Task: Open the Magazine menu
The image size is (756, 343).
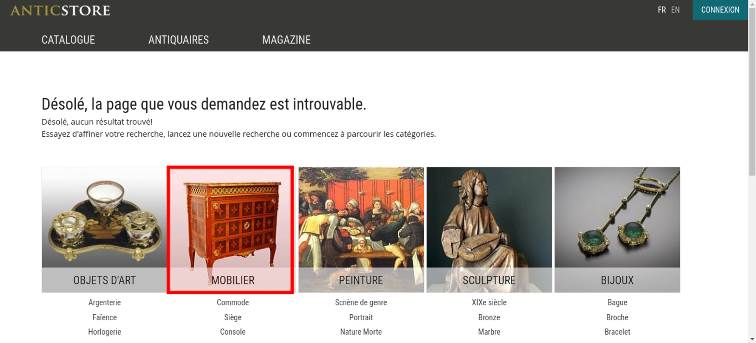Action: pyautogui.click(x=287, y=40)
